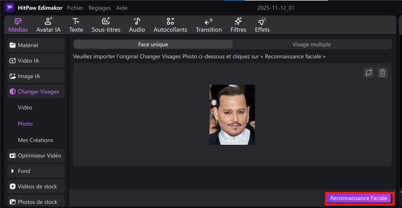Select the Texte tool

click(x=76, y=25)
